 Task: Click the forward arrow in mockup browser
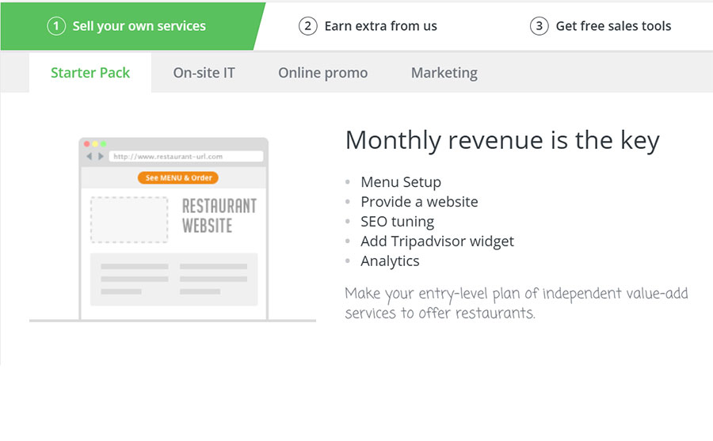[x=101, y=157]
